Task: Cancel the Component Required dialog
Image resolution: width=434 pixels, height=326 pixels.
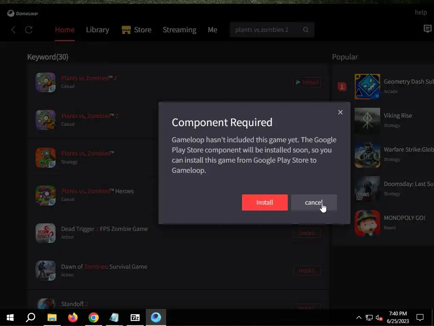Action: tap(314, 202)
